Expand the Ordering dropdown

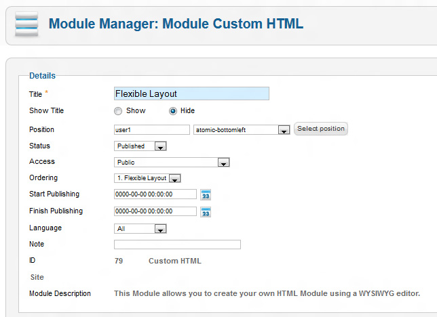[174, 179]
